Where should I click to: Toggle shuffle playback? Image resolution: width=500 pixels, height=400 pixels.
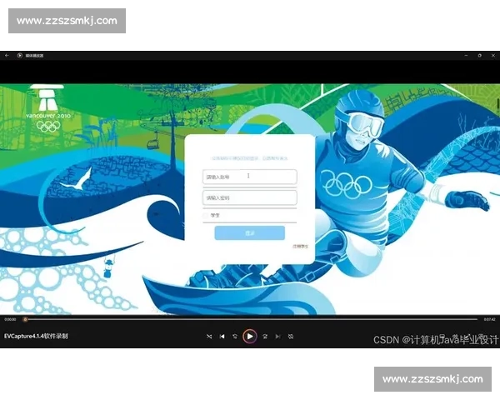click(209, 337)
